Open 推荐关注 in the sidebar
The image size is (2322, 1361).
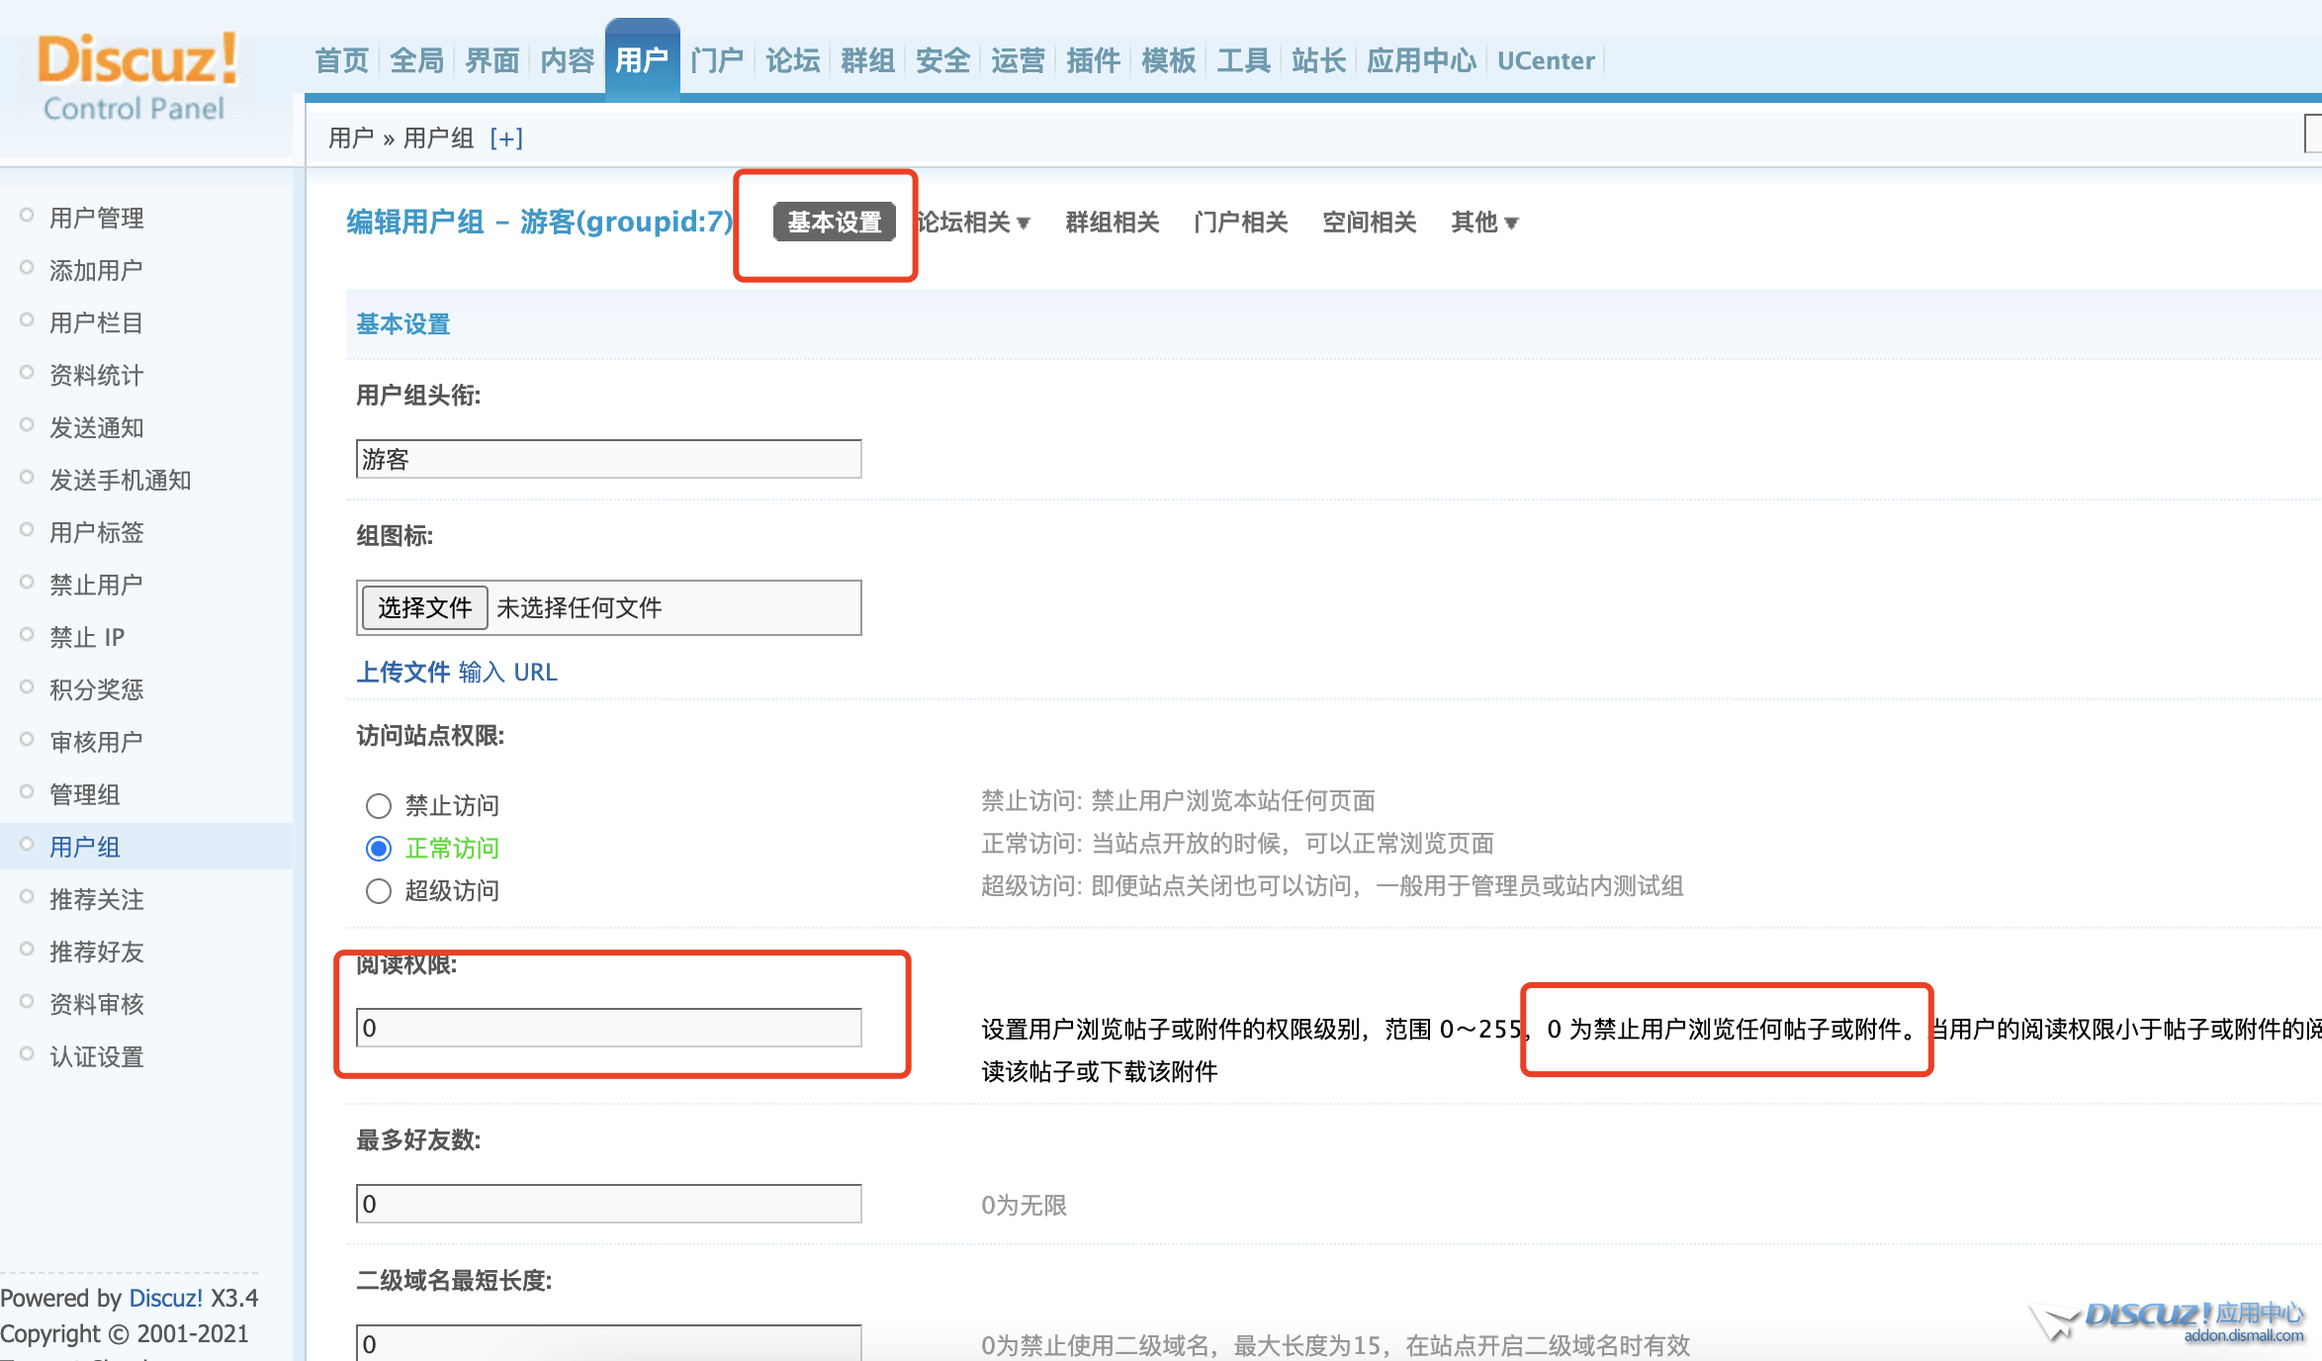(97, 899)
